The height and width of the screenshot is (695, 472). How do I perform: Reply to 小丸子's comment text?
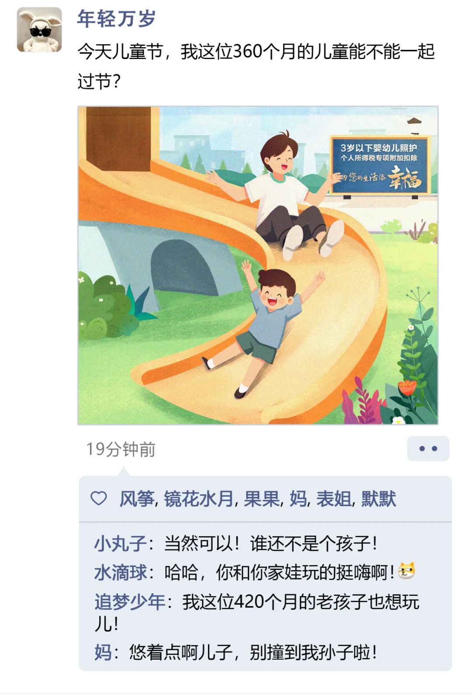(271, 544)
